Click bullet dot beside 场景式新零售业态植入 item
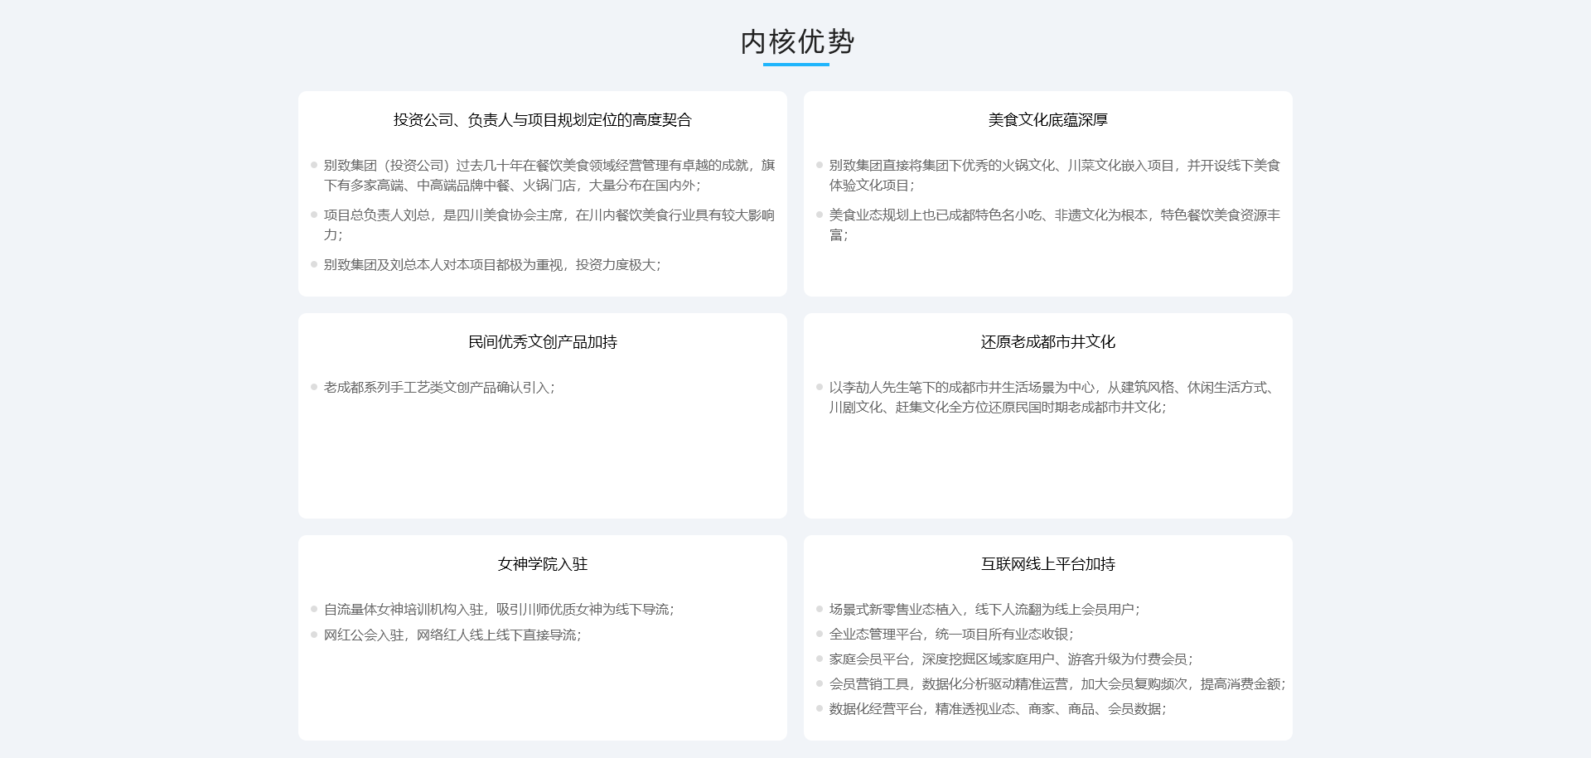 [x=820, y=609]
